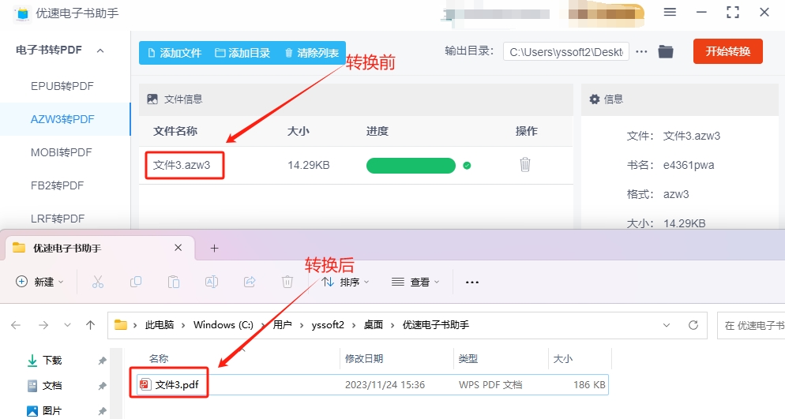785x419 pixels.
Task: Go forward with the Explorer forward arrow
Action: pyautogui.click(x=43, y=325)
